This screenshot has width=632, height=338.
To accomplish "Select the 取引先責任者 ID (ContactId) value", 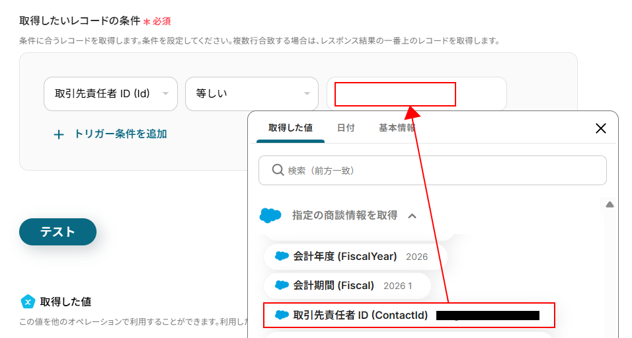I will coord(409,315).
